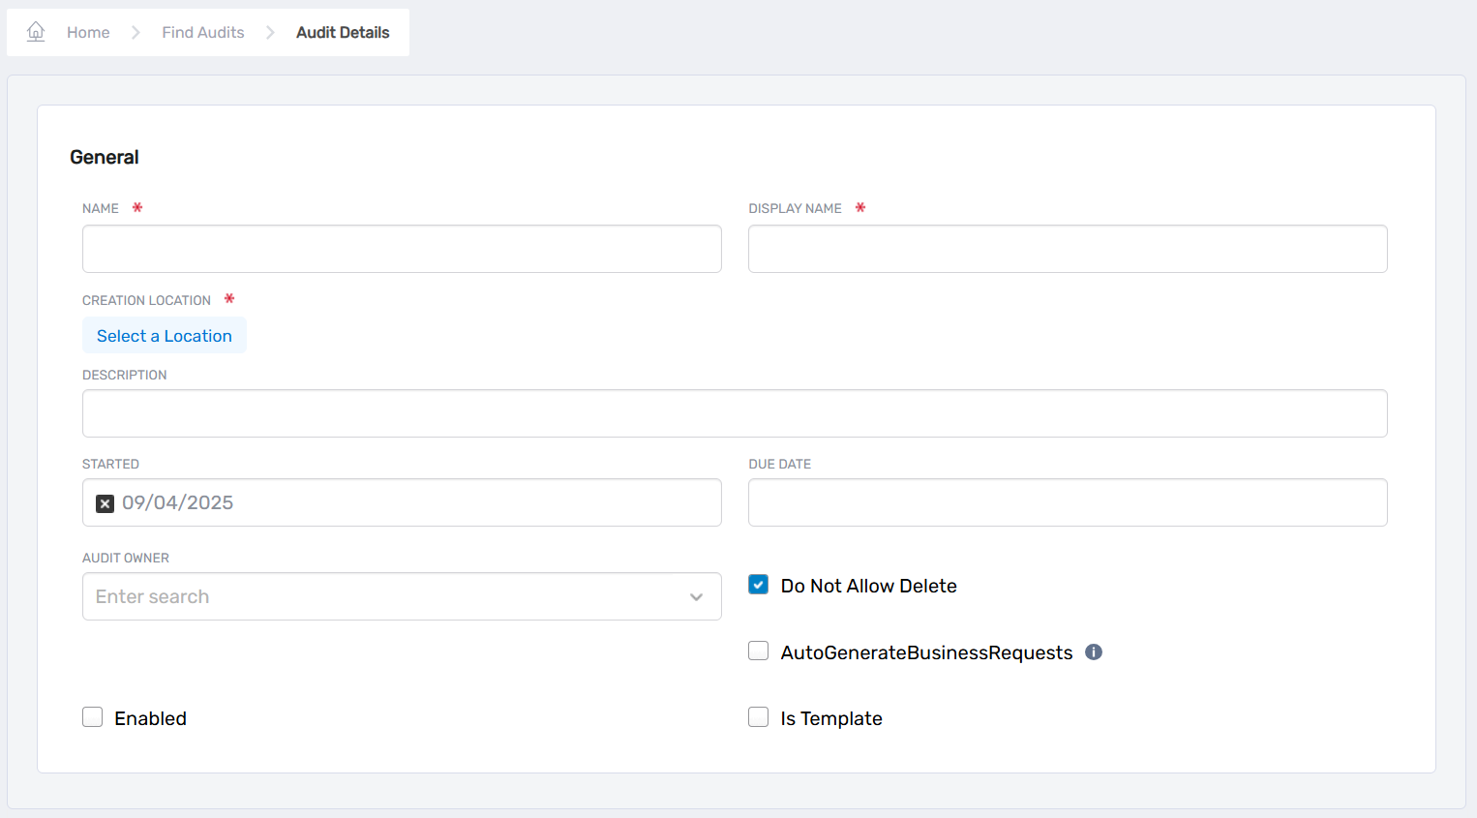
Task: Click the AutoGenerateBusinessRequests info icon
Action: pyautogui.click(x=1094, y=652)
